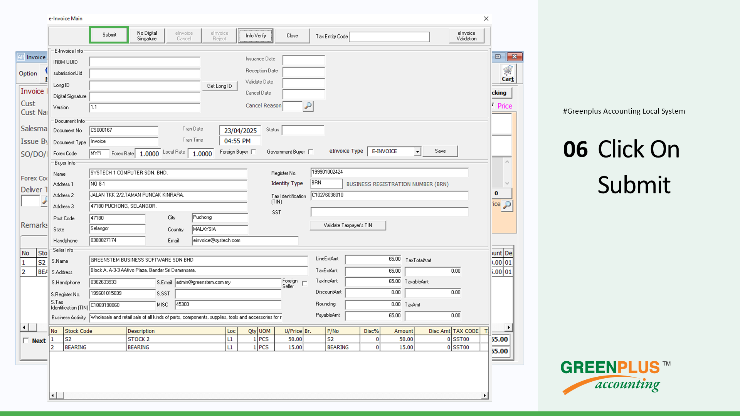Click the buyer SST field

389,212
